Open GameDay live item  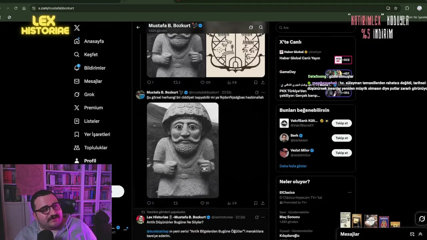click(288, 72)
